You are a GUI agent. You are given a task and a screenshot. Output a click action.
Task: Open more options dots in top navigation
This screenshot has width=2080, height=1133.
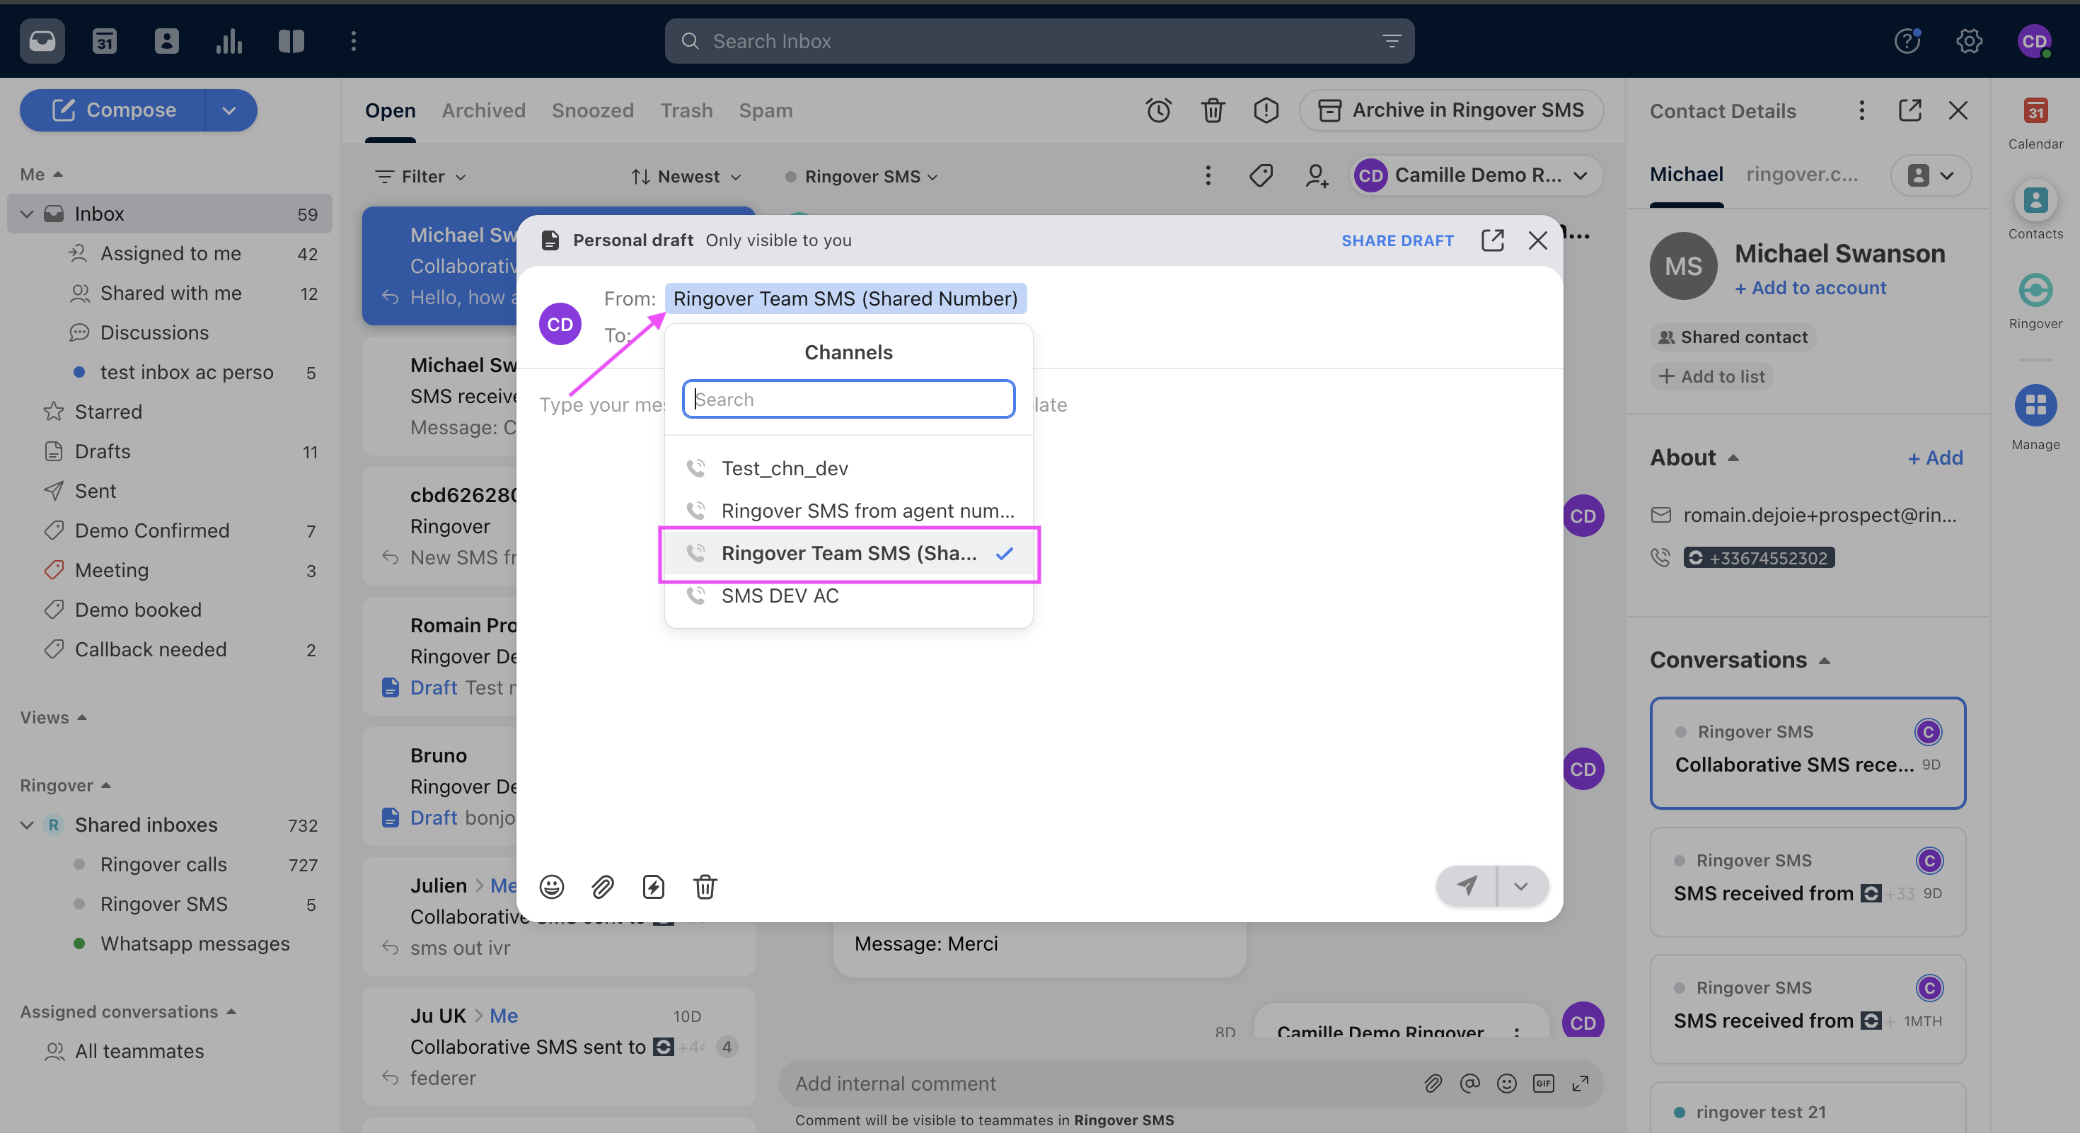point(354,41)
